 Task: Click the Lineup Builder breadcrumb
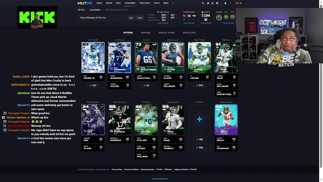coord(95,10)
